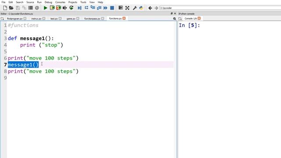Run the current cell
The image size is (281, 158).
(52, 8)
